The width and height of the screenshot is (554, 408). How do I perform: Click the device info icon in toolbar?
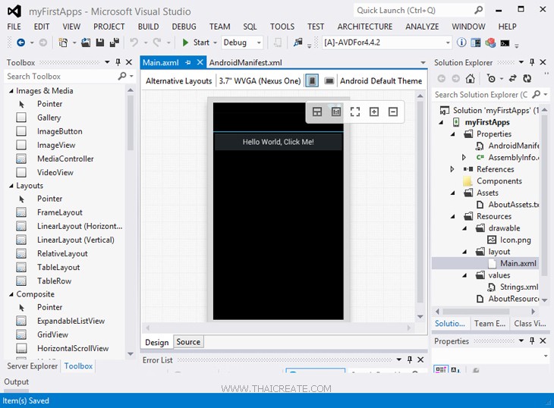click(x=461, y=42)
